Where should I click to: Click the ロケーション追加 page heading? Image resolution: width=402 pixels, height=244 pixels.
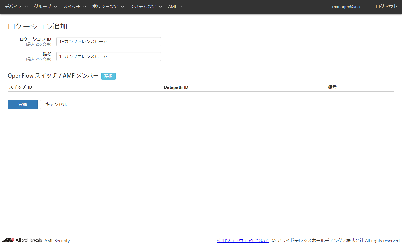click(x=38, y=26)
